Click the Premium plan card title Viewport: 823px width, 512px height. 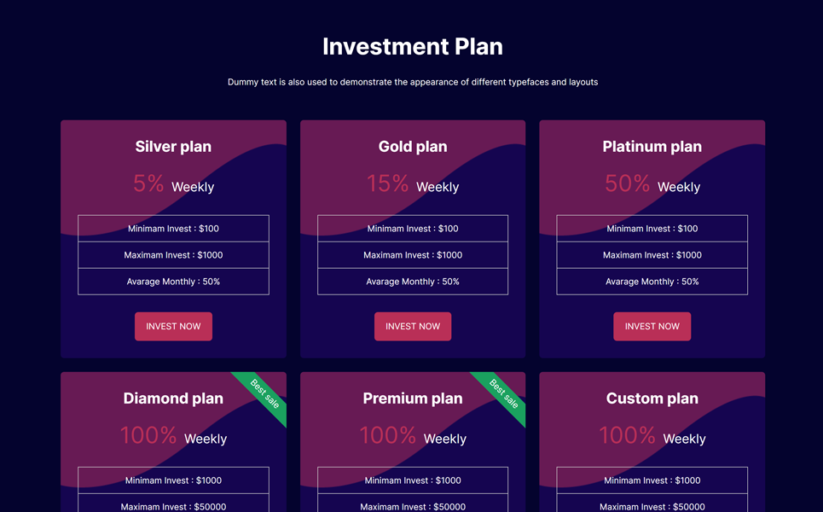coord(413,399)
